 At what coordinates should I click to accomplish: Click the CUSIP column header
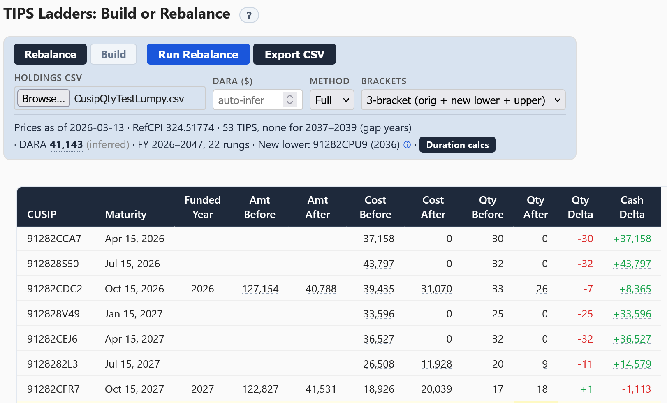(42, 214)
